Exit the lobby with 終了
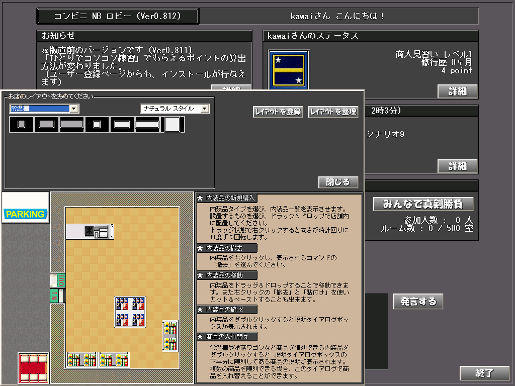This screenshot has height=386, width=515. [485, 373]
